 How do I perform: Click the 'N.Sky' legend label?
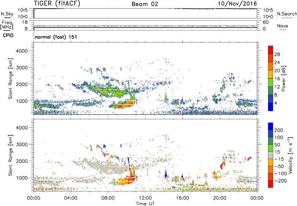(x=7, y=14)
